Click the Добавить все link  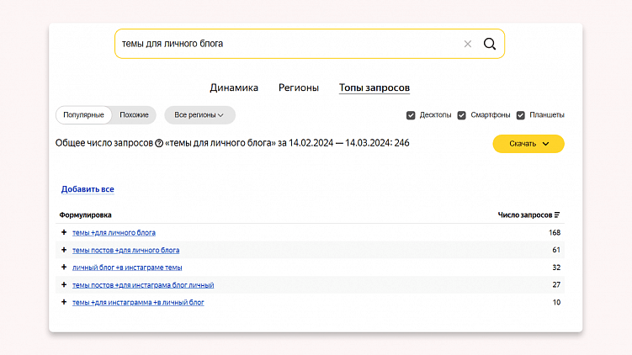pyautogui.click(x=88, y=189)
